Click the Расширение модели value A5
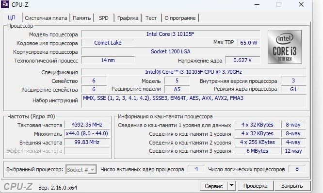This screenshot has width=323, height=193. (x=177, y=89)
